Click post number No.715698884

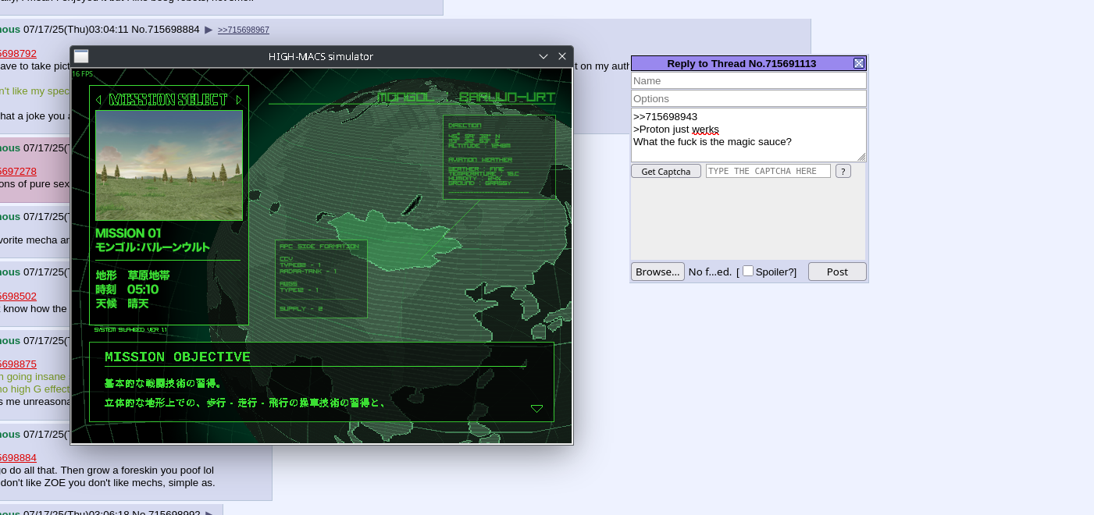(165, 30)
